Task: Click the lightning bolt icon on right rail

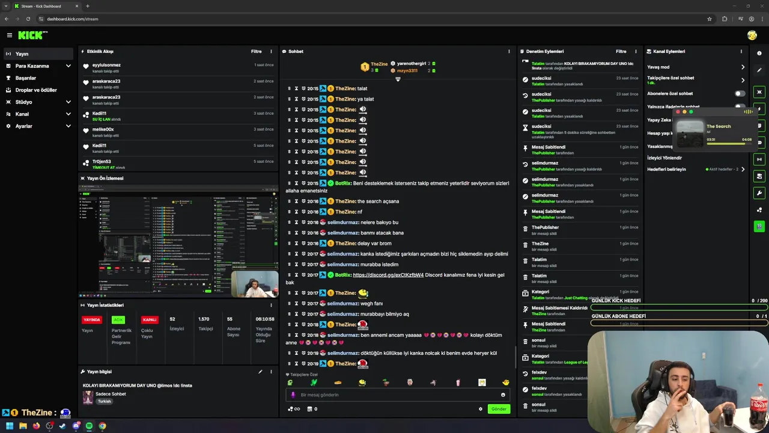Action: point(759,109)
